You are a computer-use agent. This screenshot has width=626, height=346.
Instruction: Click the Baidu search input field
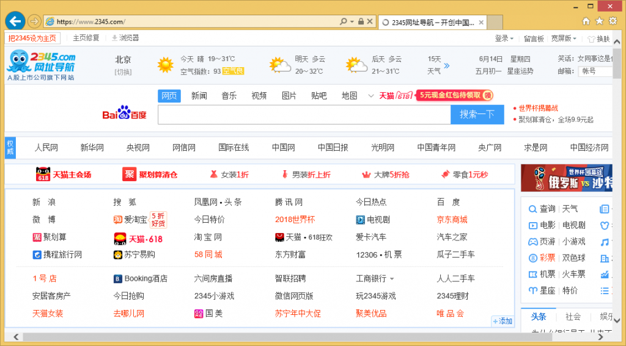pyautogui.click(x=304, y=114)
